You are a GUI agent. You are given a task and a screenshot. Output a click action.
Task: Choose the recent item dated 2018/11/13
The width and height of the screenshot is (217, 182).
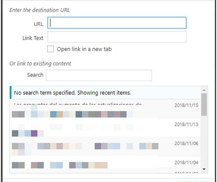(105, 127)
